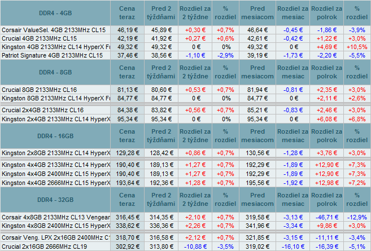Select the blue percentage "-5,5%"

(357, 55)
